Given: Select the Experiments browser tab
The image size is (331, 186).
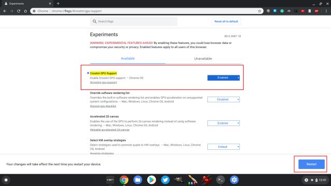Looking at the screenshot, I should [27, 4].
